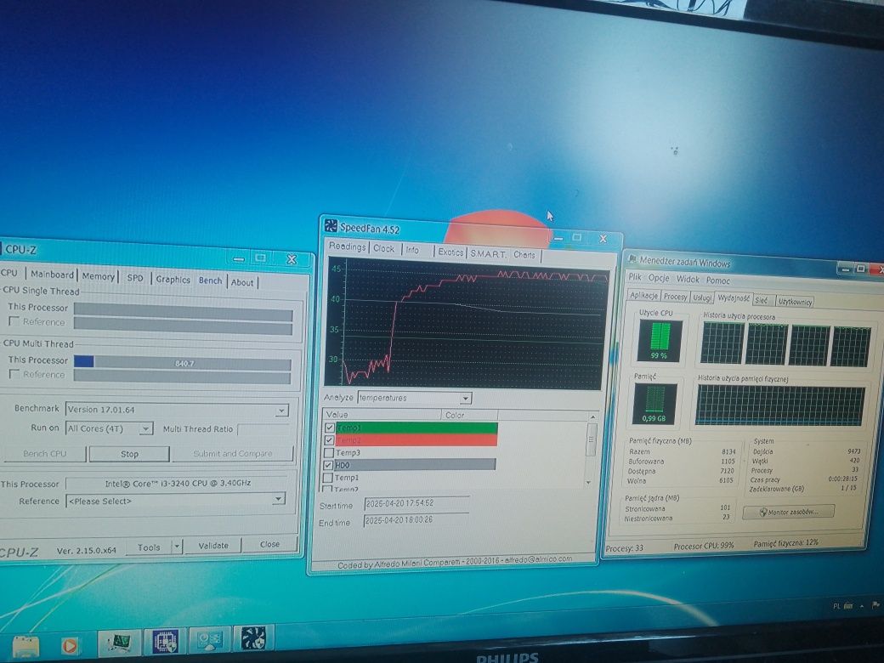Open the Sieć tab in Task Manager

(x=761, y=301)
